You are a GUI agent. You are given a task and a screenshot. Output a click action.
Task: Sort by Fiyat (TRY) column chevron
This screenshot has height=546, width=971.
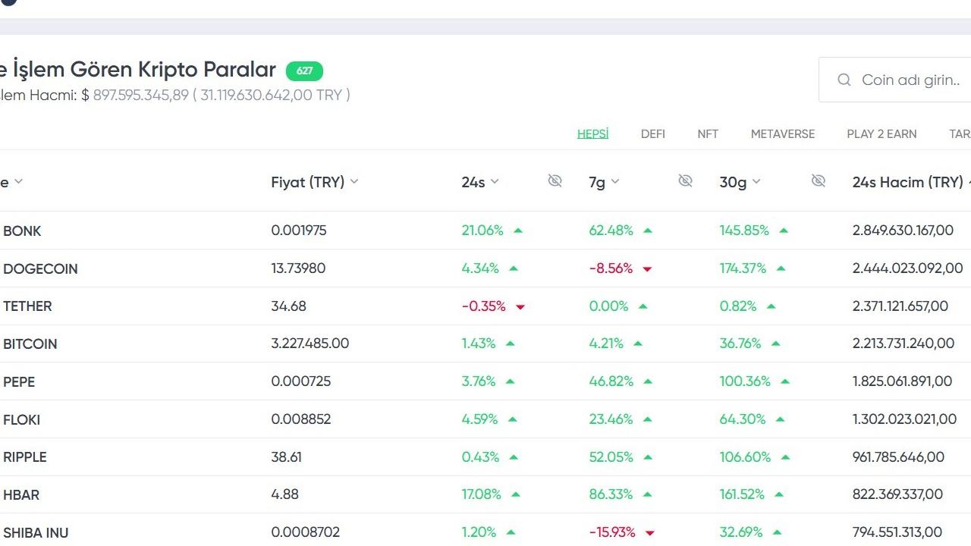tap(354, 182)
